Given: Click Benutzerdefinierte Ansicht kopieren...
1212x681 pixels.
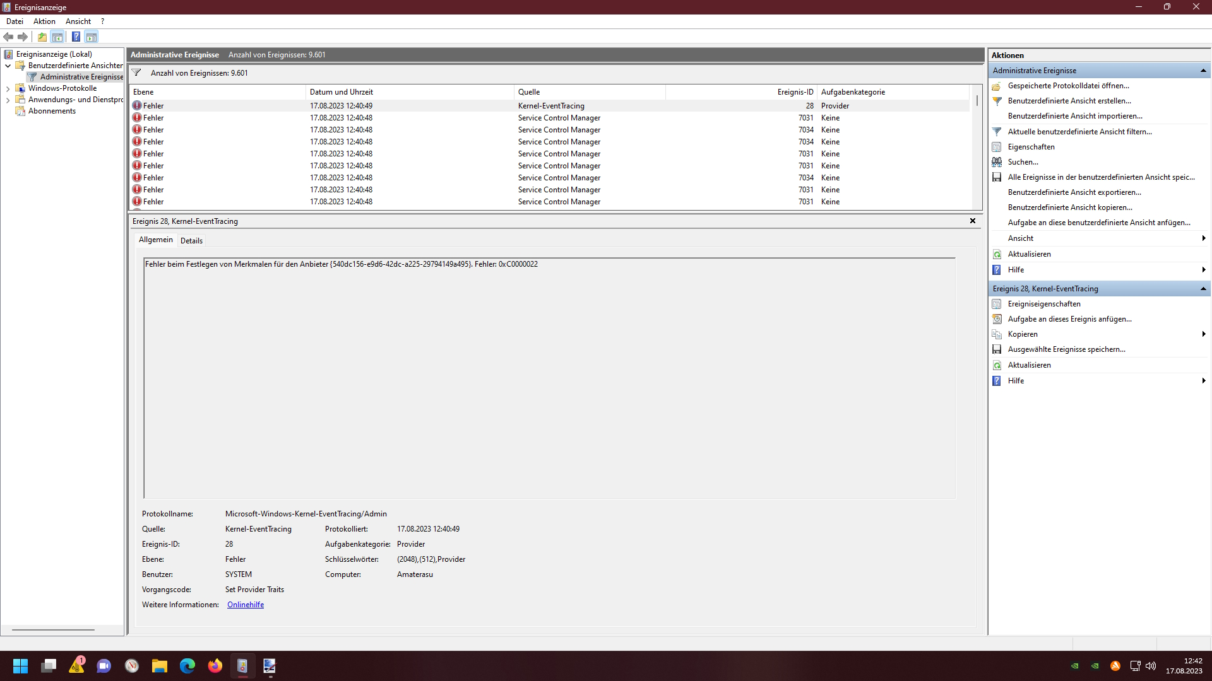Looking at the screenshot, I should pos(1070,207).
